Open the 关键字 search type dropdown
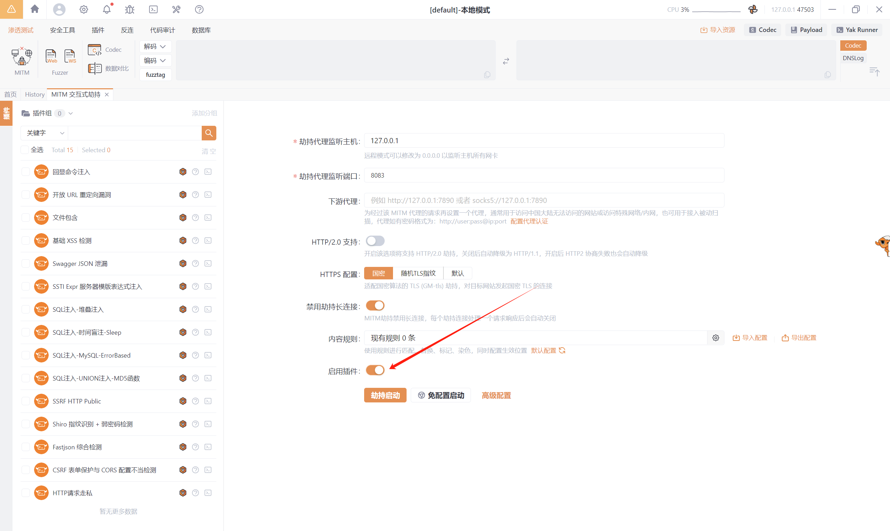 45,133
